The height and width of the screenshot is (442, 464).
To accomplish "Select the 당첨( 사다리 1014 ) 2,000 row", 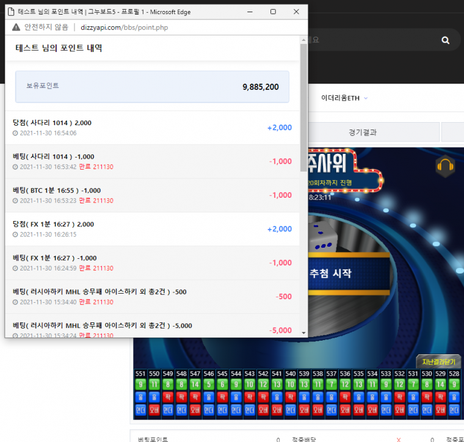I will click(x=152, y=128).
